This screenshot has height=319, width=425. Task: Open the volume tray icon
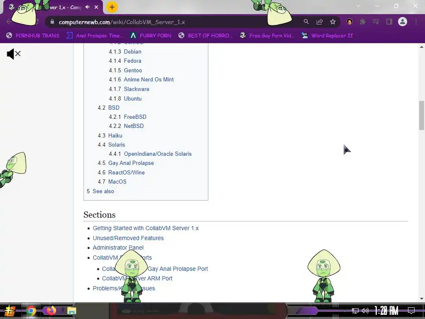[365, 311]
